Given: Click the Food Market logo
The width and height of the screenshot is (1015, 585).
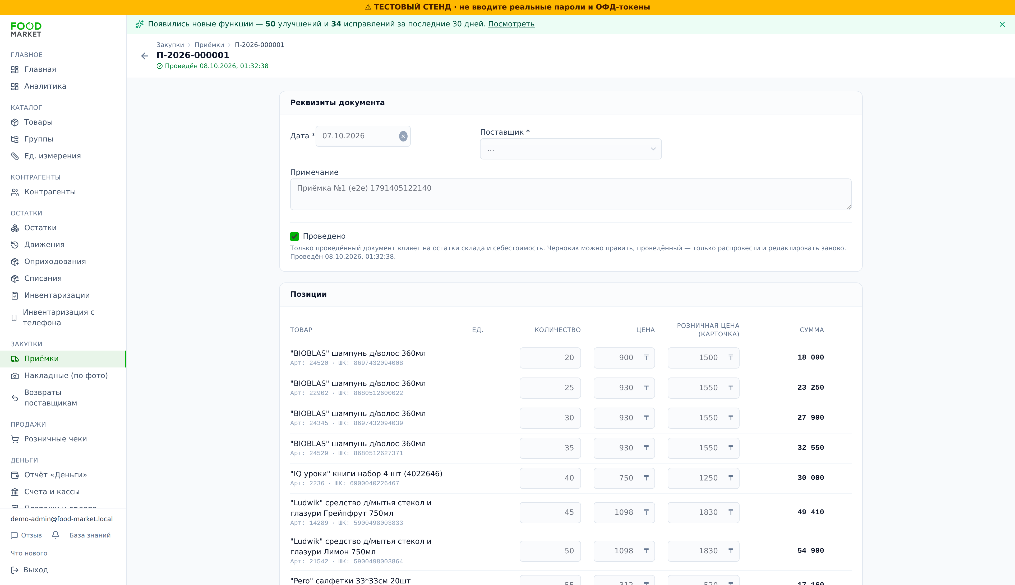Looking at the screenshot, I should [26, 30].
